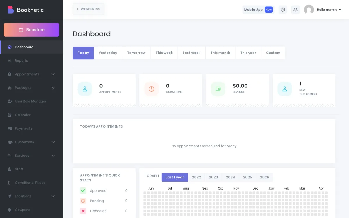Select the Today filter tab
Image resolution: width=349 pixels, height=218 pixels.
coord(83,53)
